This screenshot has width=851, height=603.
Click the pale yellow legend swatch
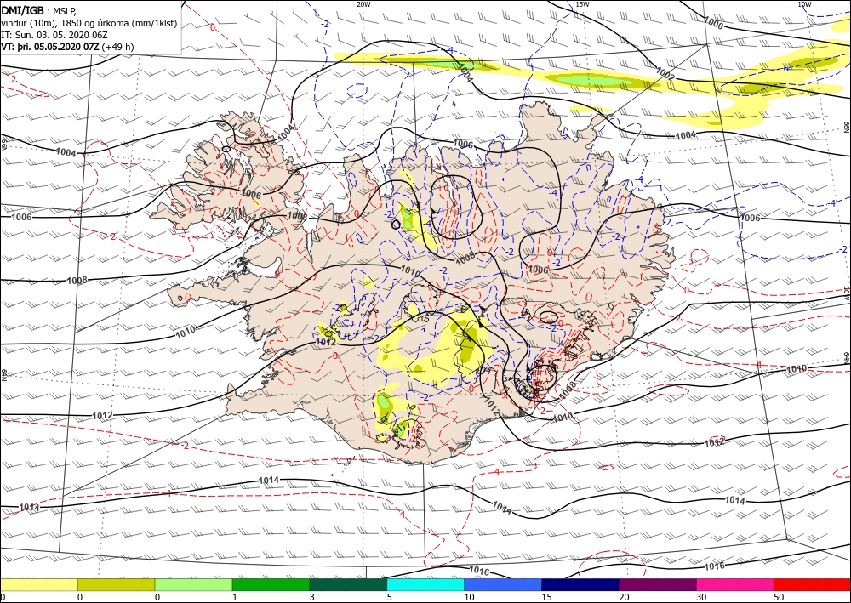click(38, 584)
